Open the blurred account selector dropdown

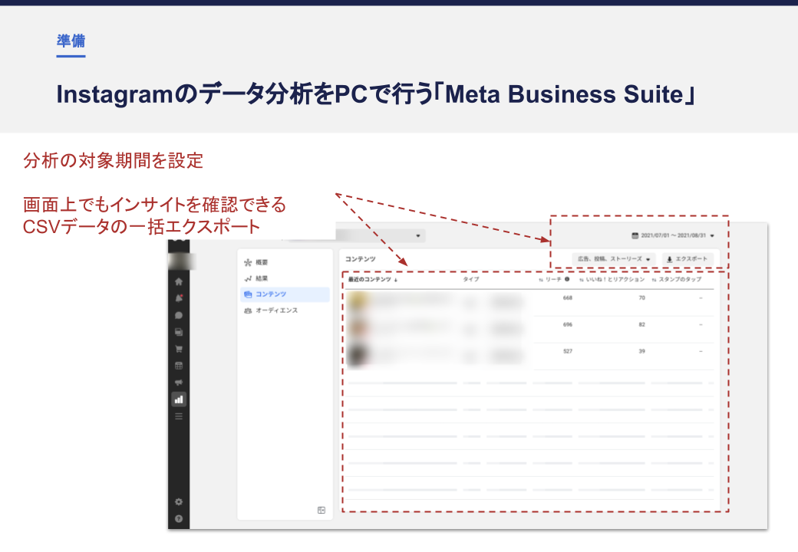pos(380,235)
